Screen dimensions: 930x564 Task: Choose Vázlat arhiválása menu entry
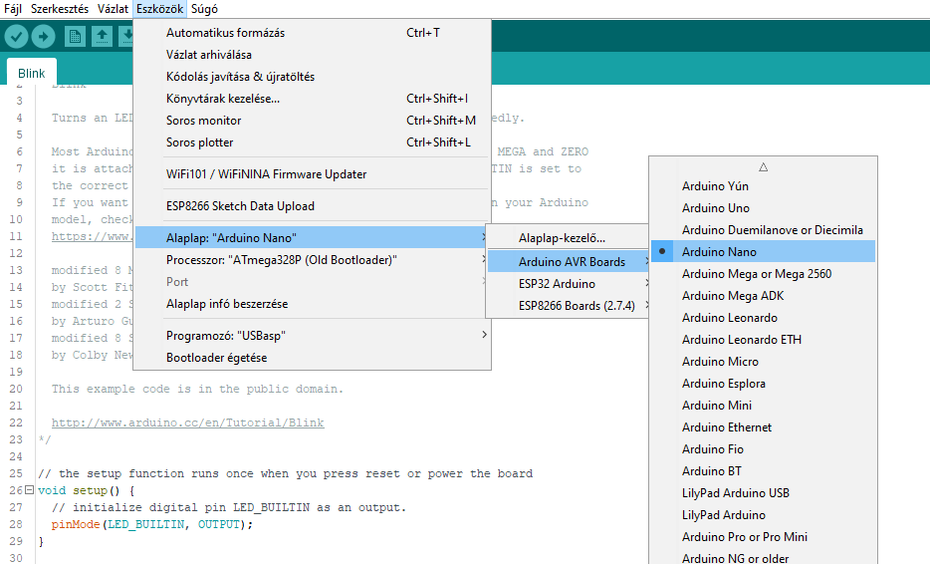(313, 55)
